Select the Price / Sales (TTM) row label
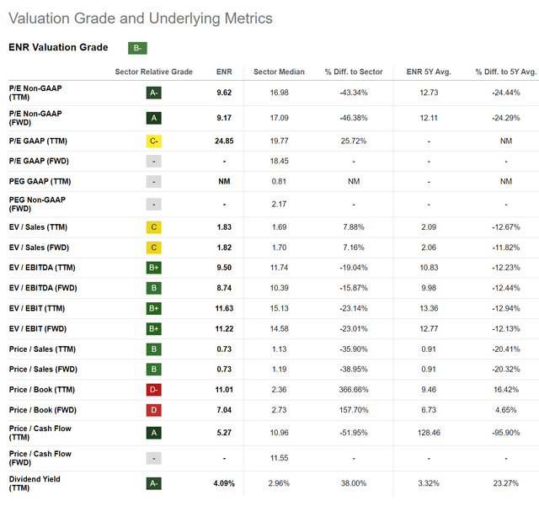Image resolution: width=539 pixels, height=506 pixels. (42, 349)
